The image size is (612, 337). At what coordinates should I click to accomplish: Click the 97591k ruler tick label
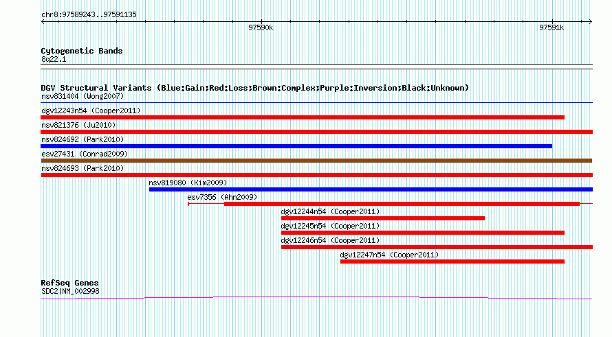coord(551,27)
